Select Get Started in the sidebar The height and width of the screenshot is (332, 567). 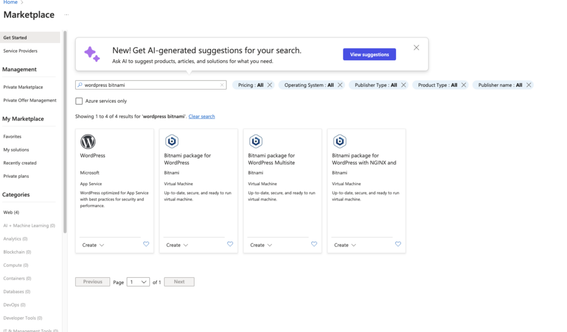tap(30, 38)
